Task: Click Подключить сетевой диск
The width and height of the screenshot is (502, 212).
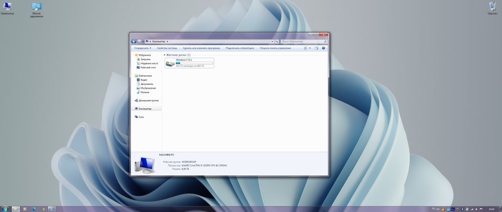Action: (240, 48)
